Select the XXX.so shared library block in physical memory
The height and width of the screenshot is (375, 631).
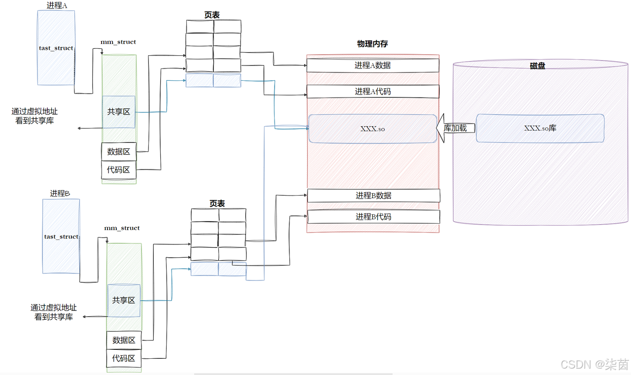coord(372,128)
